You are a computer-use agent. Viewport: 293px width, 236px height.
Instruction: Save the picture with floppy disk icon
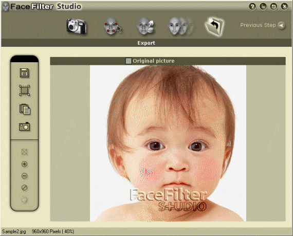[24, 73]
